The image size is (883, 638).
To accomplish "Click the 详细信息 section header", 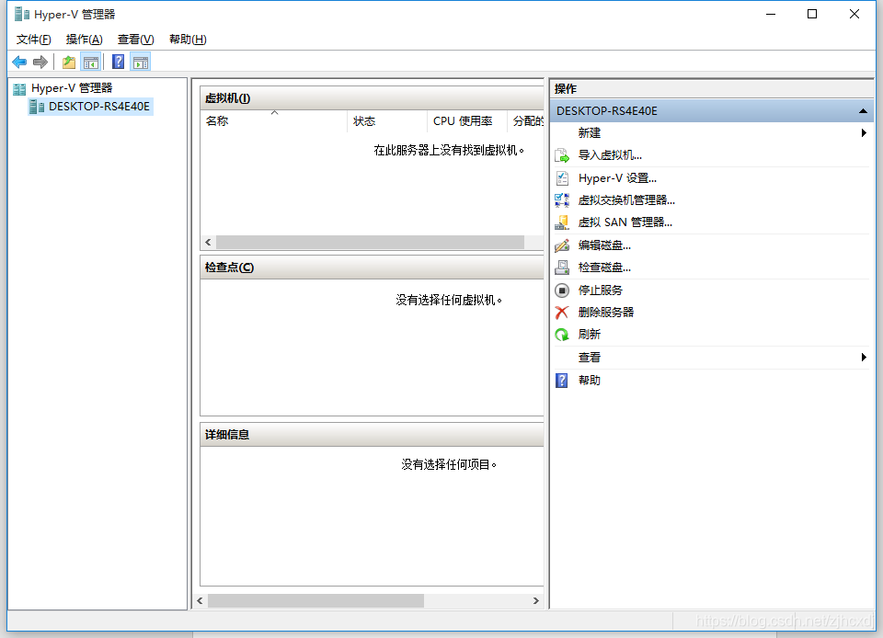I will pyautogui.click(x=372, y=434).
